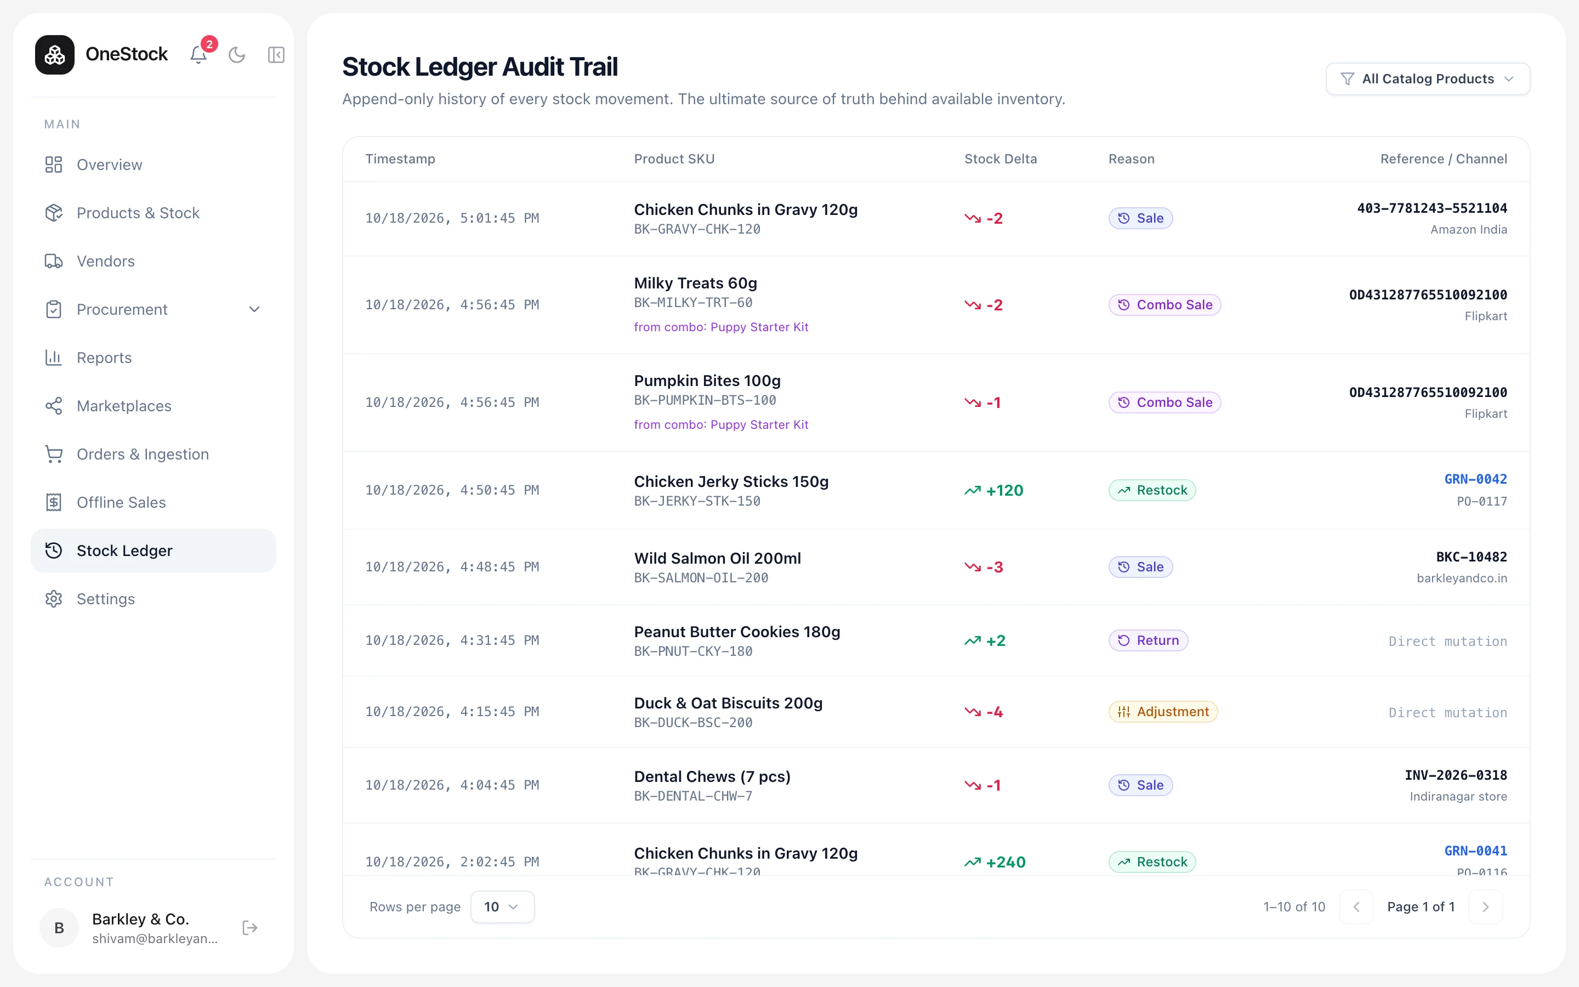Click the Stock Delta column header
Viewport: 1579px width, 987px height.
click(x=1000, y=158)
